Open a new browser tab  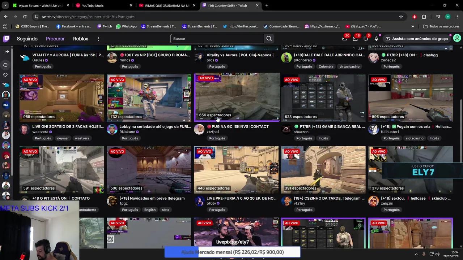pyautogui.click(x=267, y=5)
